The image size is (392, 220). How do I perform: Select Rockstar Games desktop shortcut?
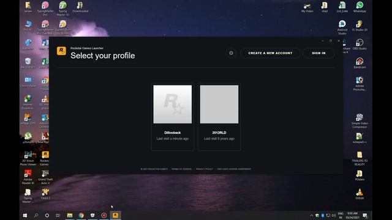45,158
